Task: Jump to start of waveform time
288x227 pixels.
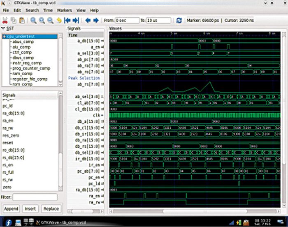Action: click(x=67, y=20)
